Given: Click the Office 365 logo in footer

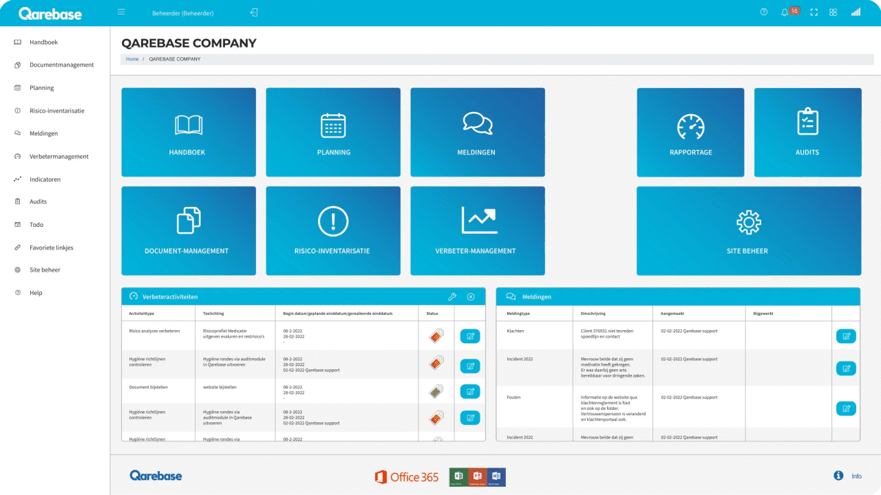Looking at the screenshot, I should [407, 477].
